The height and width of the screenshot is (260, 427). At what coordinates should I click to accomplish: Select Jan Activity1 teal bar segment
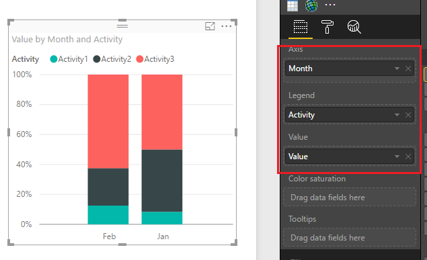[162, 218]
